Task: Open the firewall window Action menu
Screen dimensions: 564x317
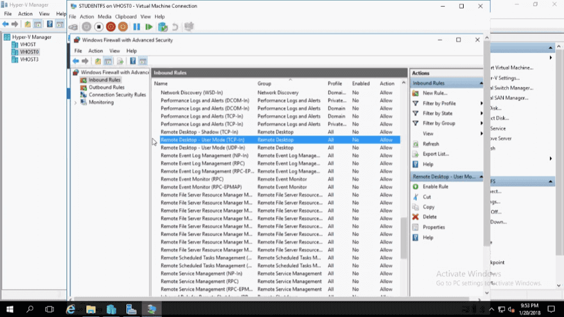Action: pyautogui.click(x=96, y=51)
